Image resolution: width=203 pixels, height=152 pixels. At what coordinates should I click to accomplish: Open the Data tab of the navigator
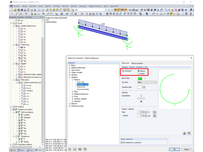[13, 150]
